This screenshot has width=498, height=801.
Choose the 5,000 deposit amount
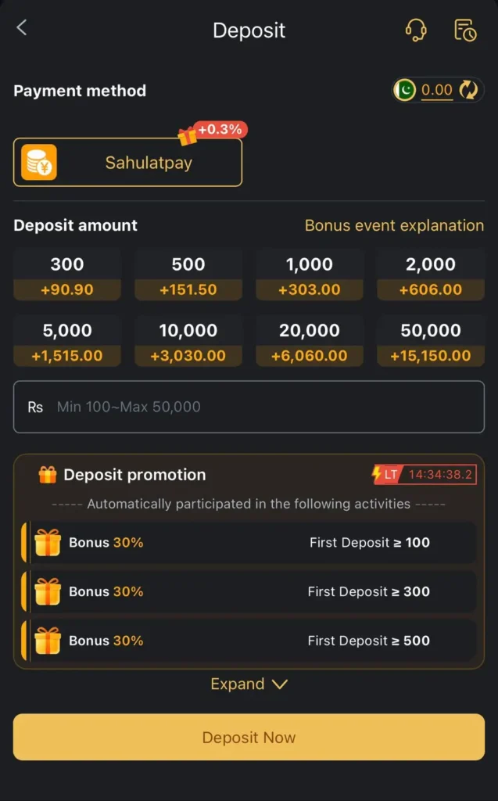click(x=67, y=341)
